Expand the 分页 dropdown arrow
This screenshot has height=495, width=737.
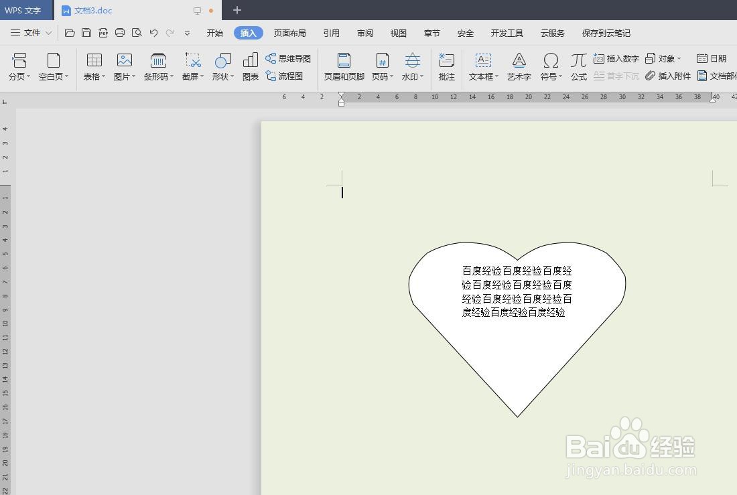[x=29, y=76]
